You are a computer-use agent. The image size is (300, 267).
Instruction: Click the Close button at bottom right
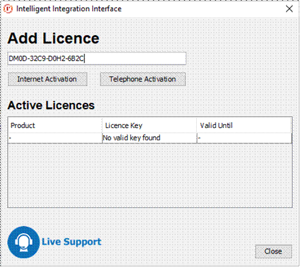(274, 251)
